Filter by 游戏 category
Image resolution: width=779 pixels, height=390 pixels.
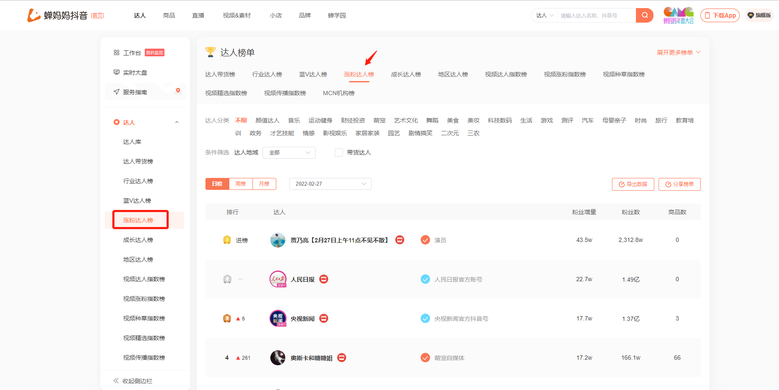tap(547, 120)
